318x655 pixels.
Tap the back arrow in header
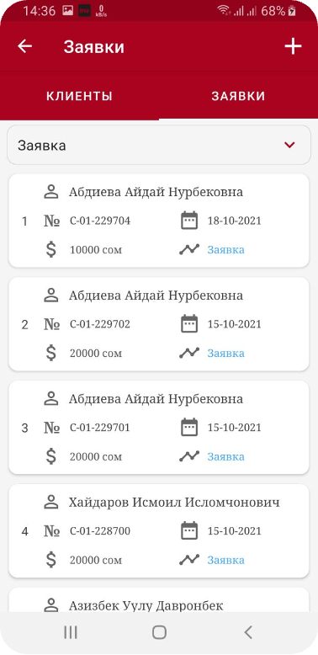click(x=24, y=46)
